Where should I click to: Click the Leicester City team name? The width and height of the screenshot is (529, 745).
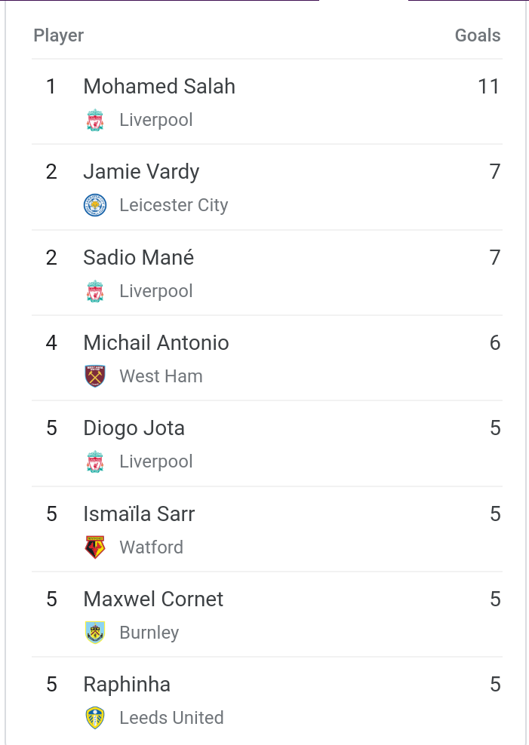(174, 206)
